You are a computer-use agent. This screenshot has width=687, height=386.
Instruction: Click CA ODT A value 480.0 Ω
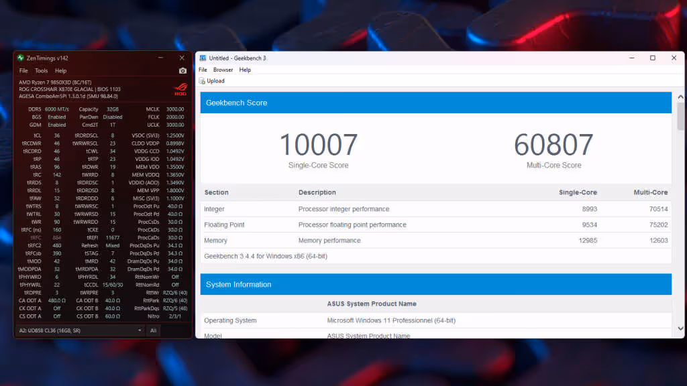click(56, 301)
